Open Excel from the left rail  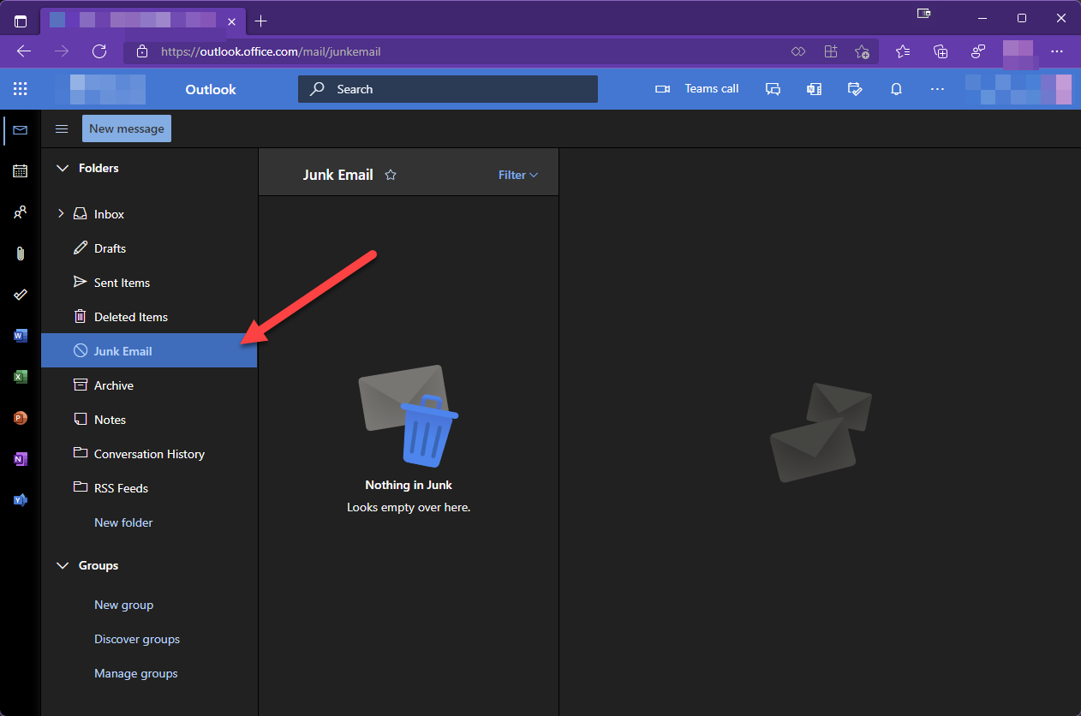point(20,376)
